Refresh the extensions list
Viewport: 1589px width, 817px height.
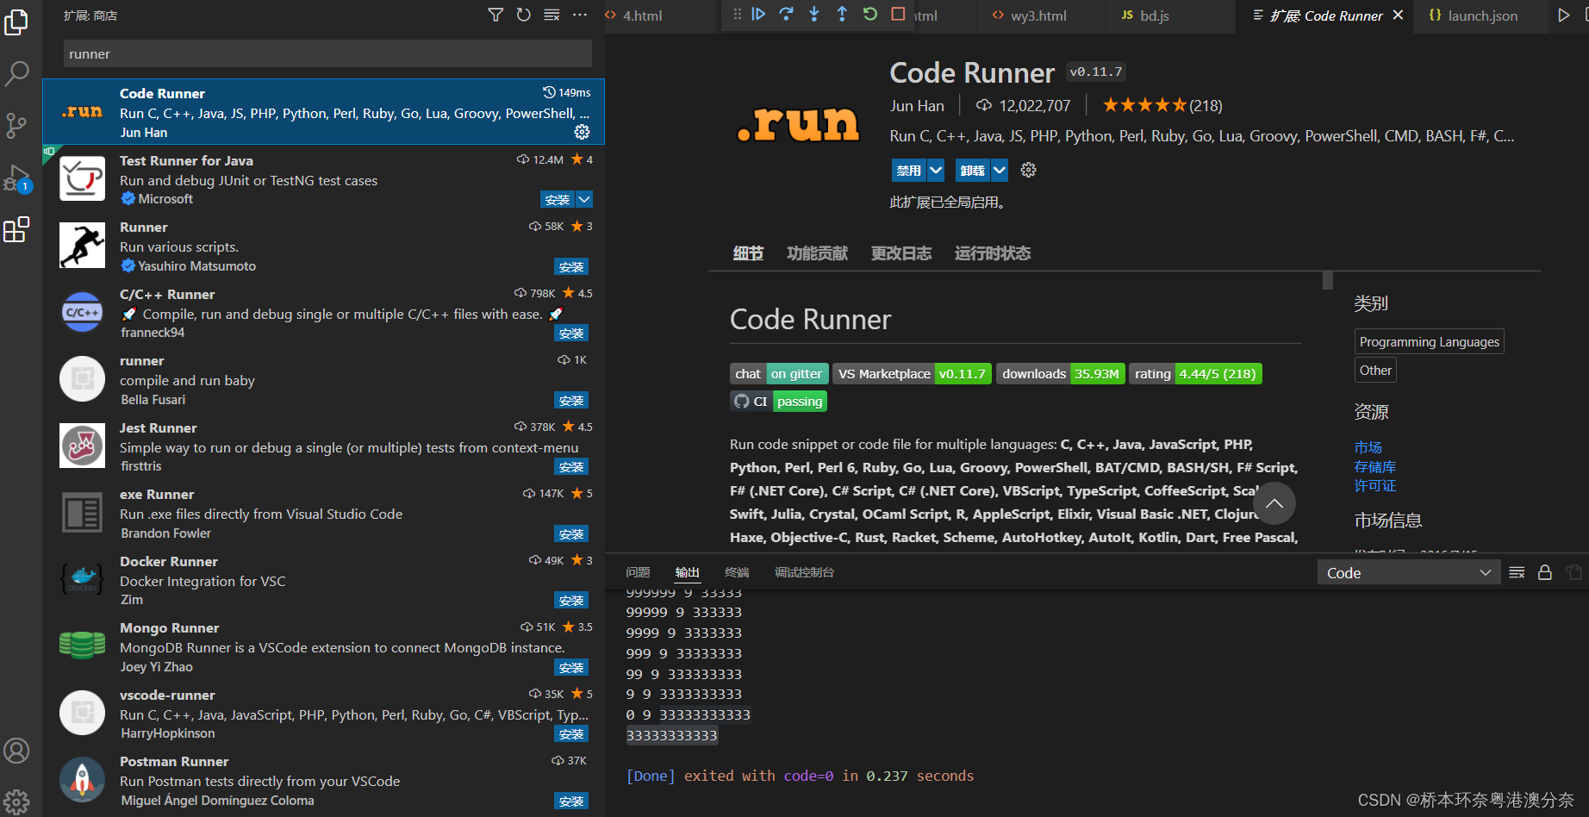(x=523, y=15)
